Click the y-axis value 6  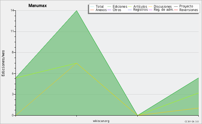point(13,73)
